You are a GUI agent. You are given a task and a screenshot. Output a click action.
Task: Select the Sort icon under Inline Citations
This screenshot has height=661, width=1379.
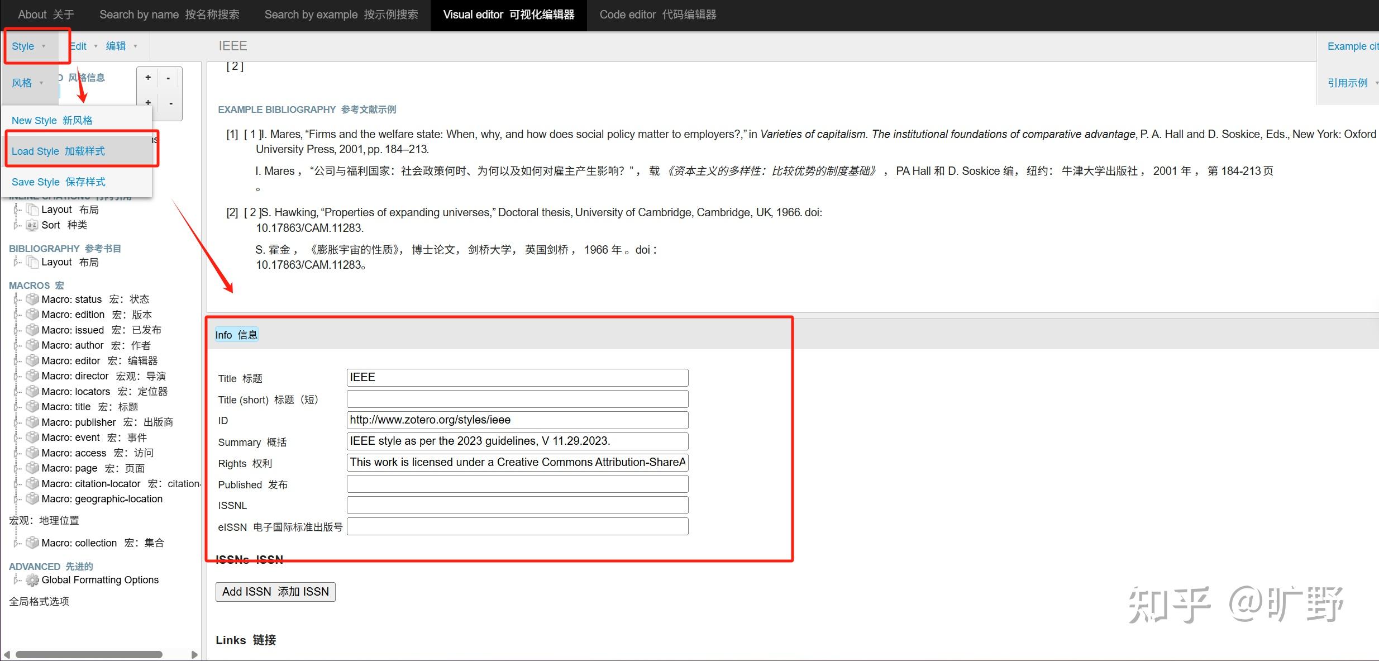pyautogui.click(x=32, y=225)
